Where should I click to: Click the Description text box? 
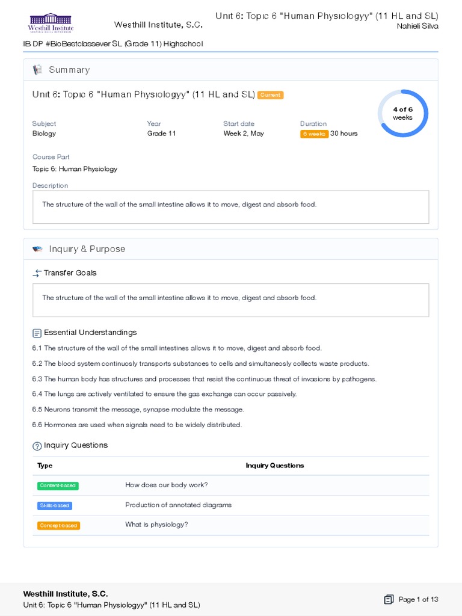coord(230,206)
